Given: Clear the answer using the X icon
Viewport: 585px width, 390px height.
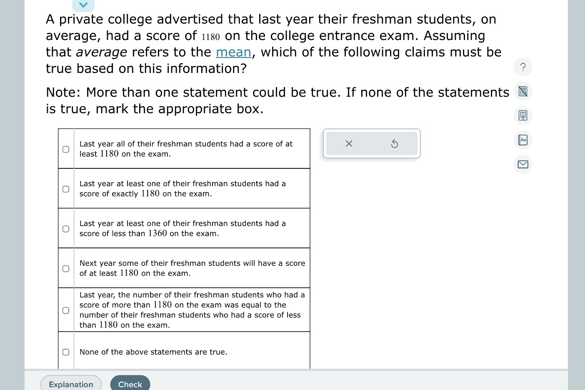Looking at the screenshot, I should pyautogui.click(x=349, y=143).
